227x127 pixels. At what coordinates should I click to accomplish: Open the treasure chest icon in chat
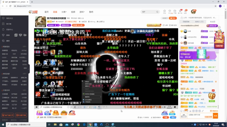212,96
